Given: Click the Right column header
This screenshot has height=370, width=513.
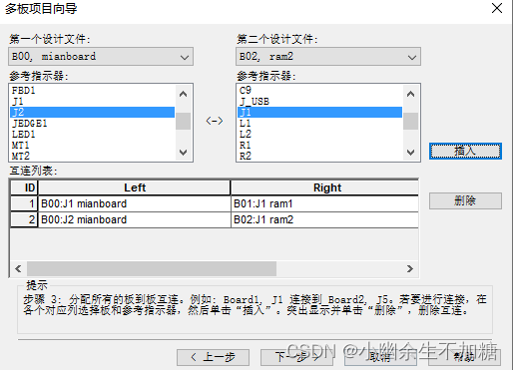Looking at the screenshot, I should coord(324,187).
